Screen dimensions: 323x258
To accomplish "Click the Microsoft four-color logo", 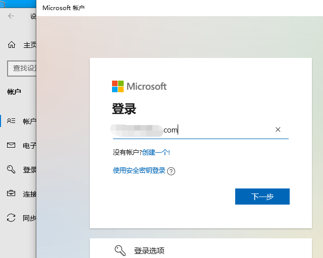I will [118, 86].
